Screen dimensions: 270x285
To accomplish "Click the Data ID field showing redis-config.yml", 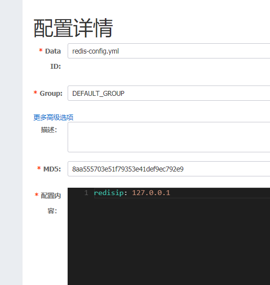I will tap(169, 51).
